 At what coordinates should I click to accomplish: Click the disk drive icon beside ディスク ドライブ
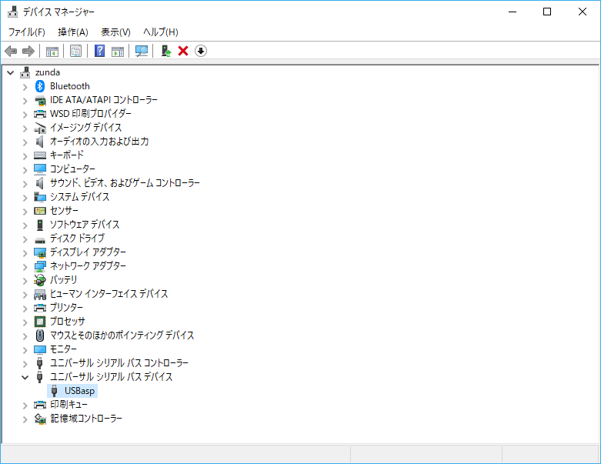pos(40,240)
